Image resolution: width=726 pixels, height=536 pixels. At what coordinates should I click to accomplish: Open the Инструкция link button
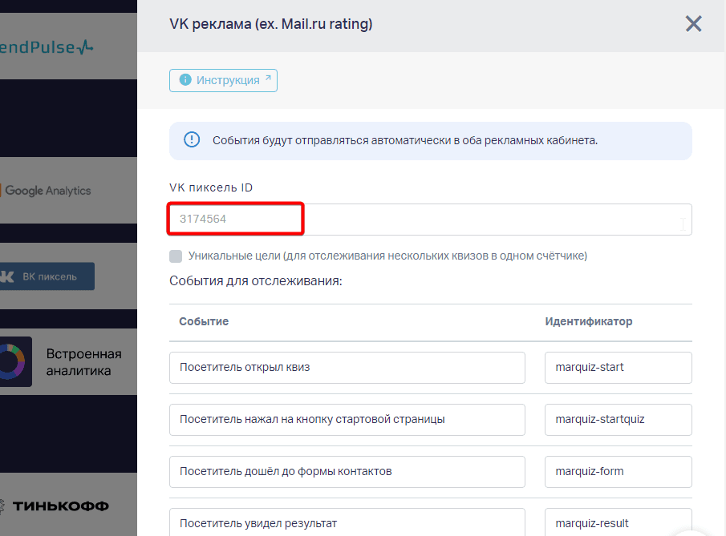(x=223, y=80)
